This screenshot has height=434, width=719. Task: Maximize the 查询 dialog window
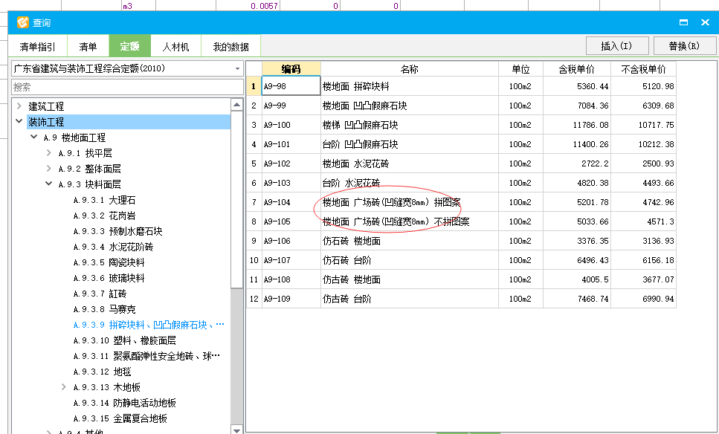point(684,22)
